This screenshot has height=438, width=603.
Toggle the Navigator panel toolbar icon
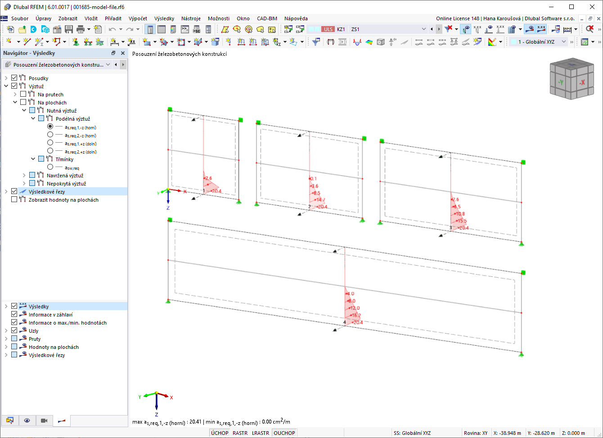[x=150, y=29]
